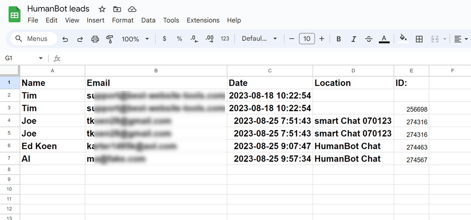Viewport: 471px width, 220px height.
Task: Search the Menus box
Action: coord(33,39)
